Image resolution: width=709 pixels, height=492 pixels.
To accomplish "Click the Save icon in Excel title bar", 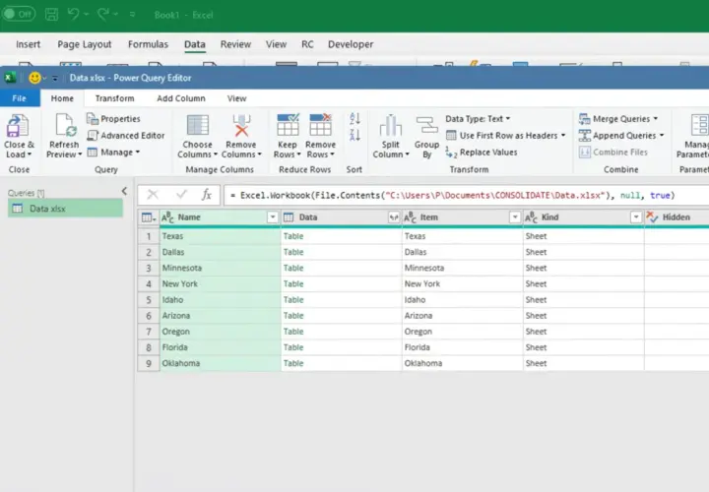I will 51,15.
